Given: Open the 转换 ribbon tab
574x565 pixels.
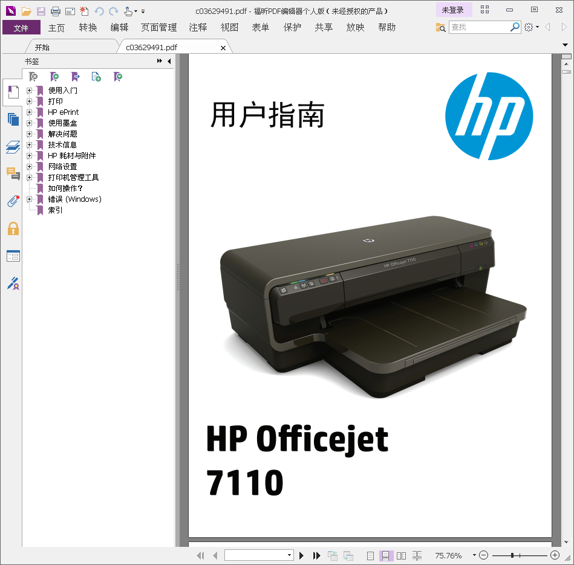Looking at the screenshot, I should tap(88, 27).
